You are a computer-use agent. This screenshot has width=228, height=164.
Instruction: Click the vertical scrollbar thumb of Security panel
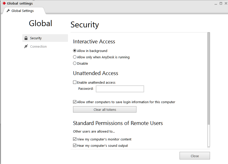(209, 79)
